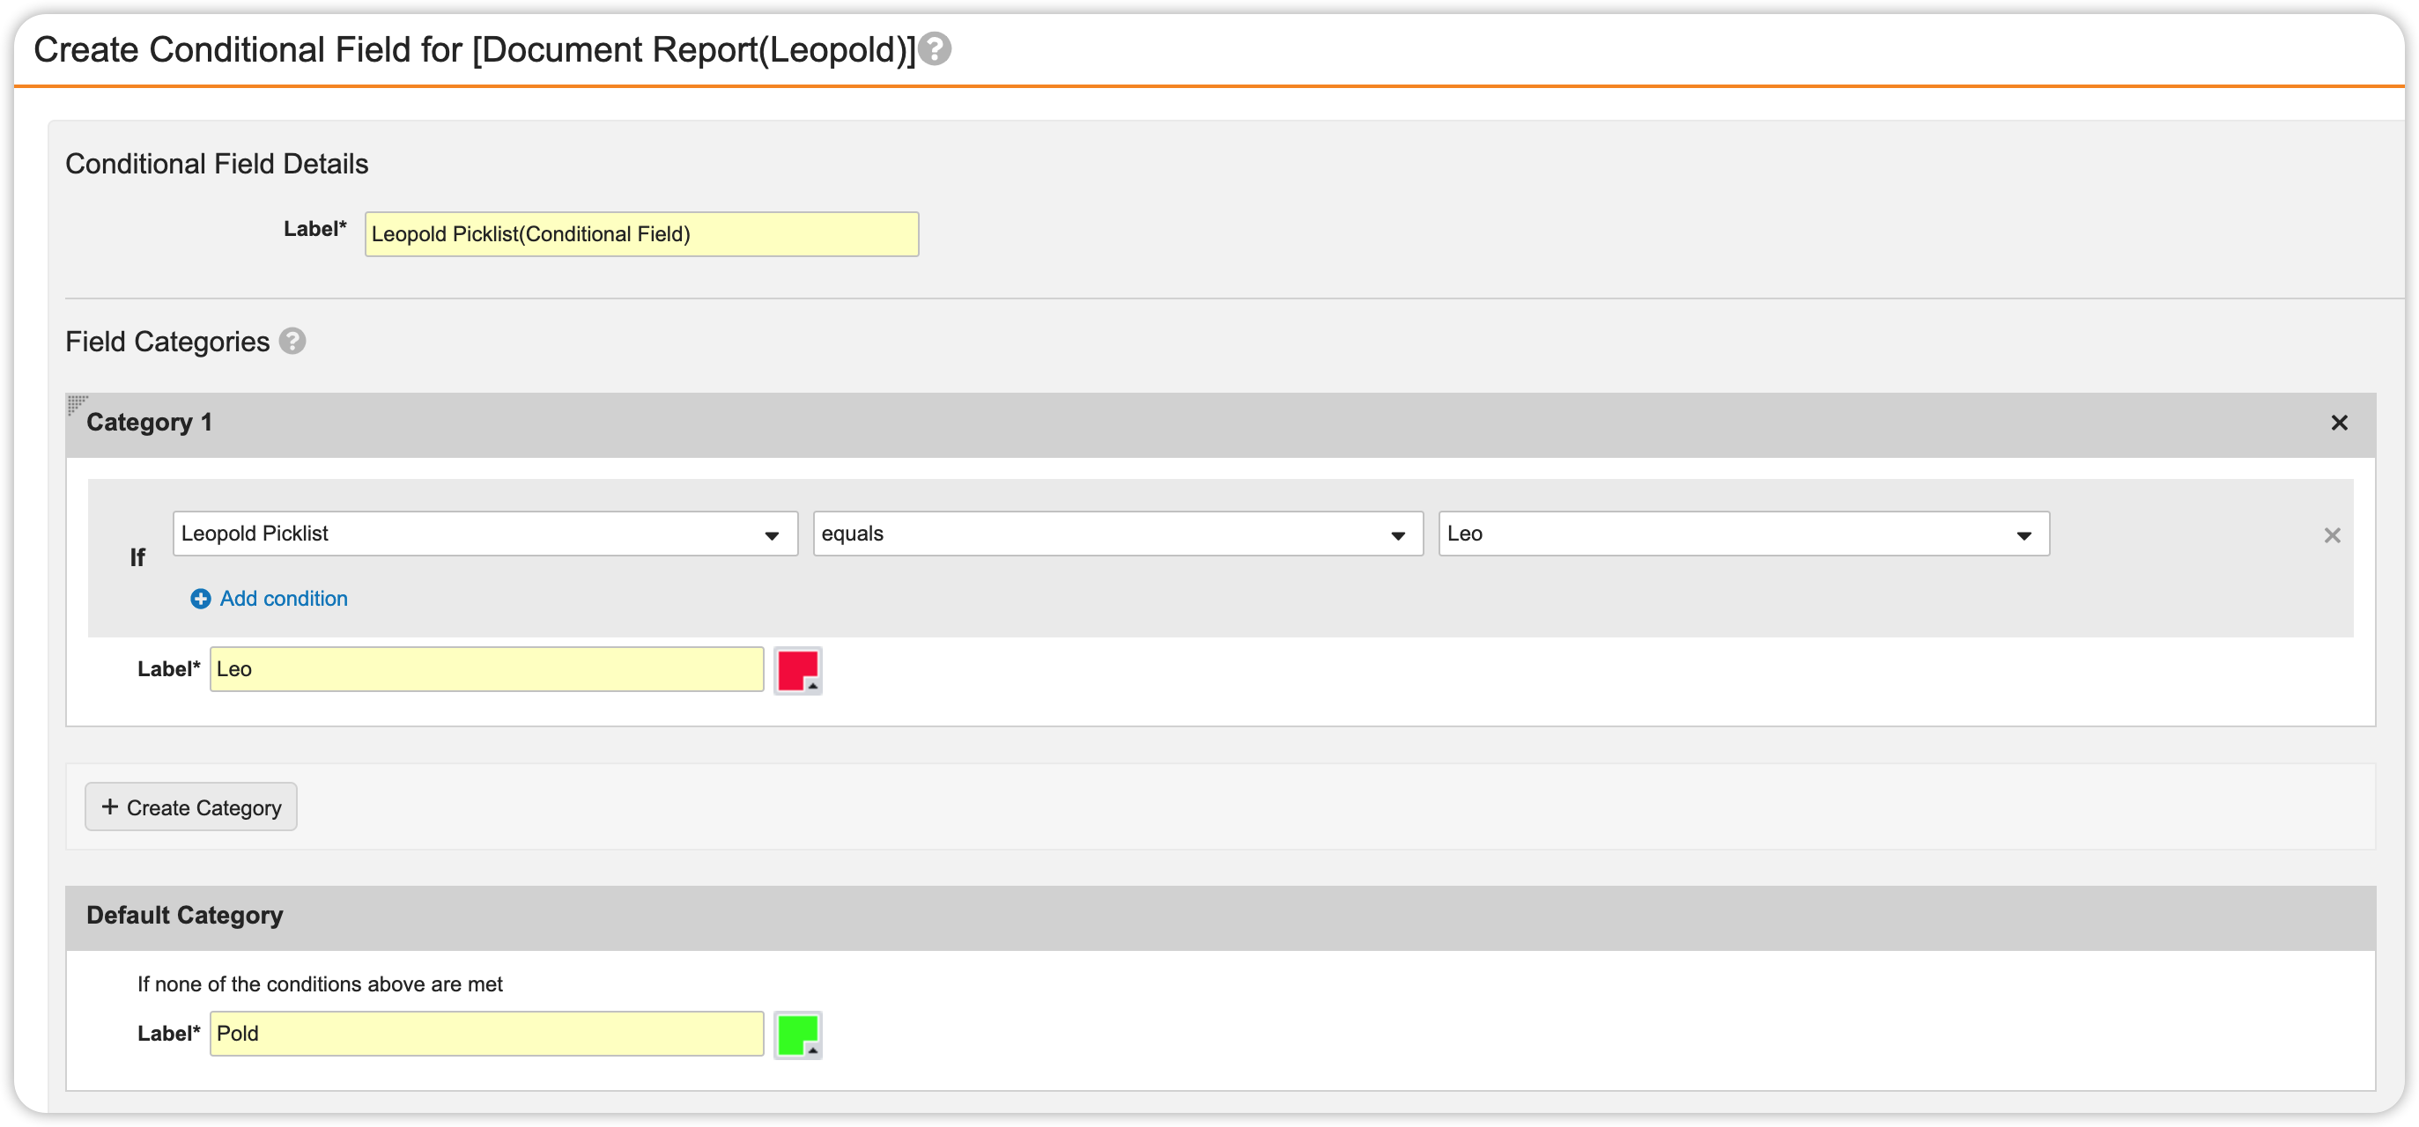Open the green color swatch for Pold
Image resolution: width=2419 pixels, height=1127 pixels.
point(798,1035)
